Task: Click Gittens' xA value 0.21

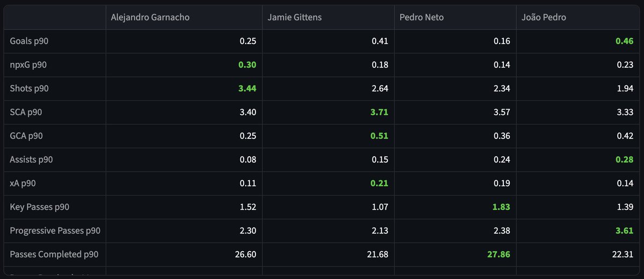Action: pyautogui.click(x=379, y=183)
